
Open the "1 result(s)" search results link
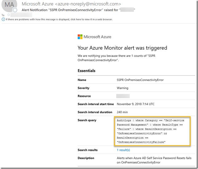(x=123, y=150)
